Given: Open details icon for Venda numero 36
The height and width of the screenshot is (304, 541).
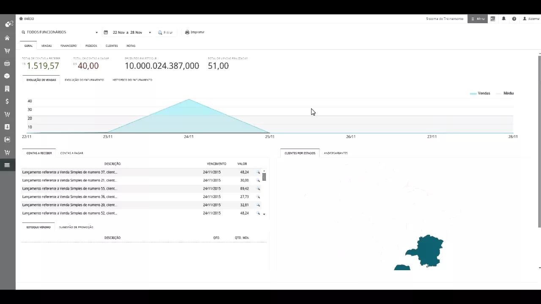Looking at the screenshot, I should (x=258, y=197).
